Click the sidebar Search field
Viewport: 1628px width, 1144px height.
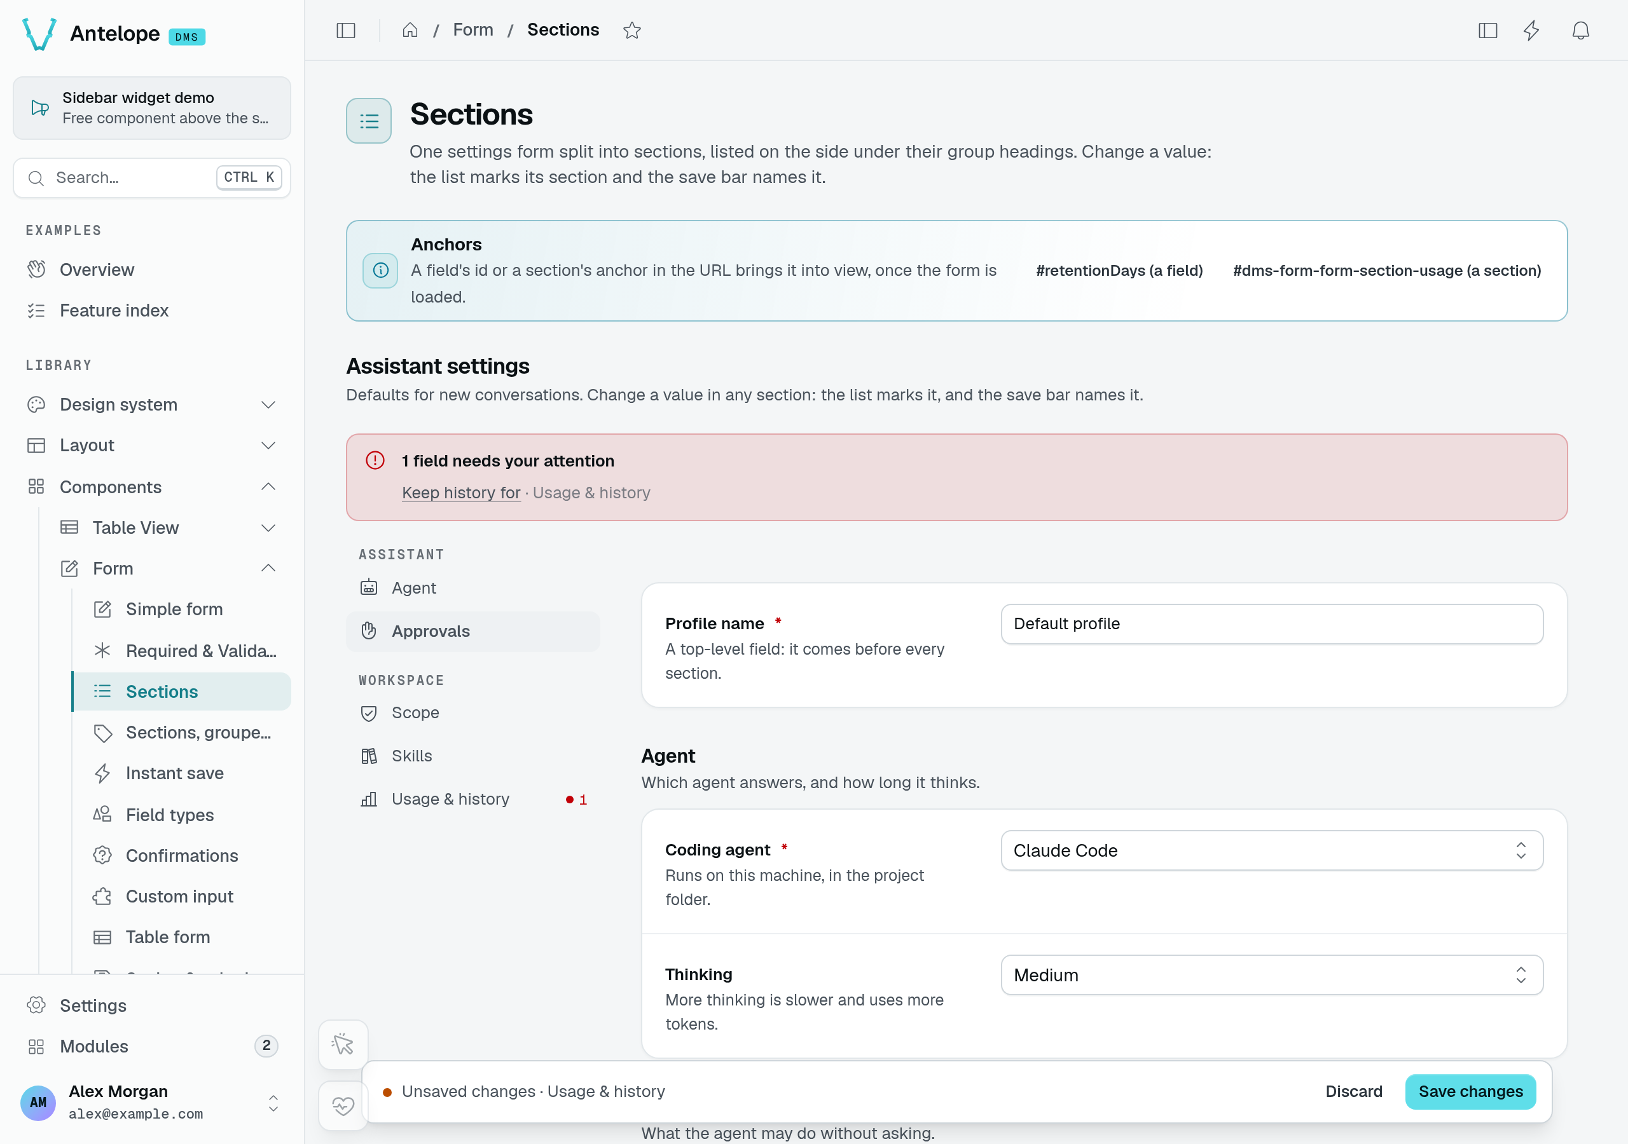pyautogui.click(x=152, y=177)
